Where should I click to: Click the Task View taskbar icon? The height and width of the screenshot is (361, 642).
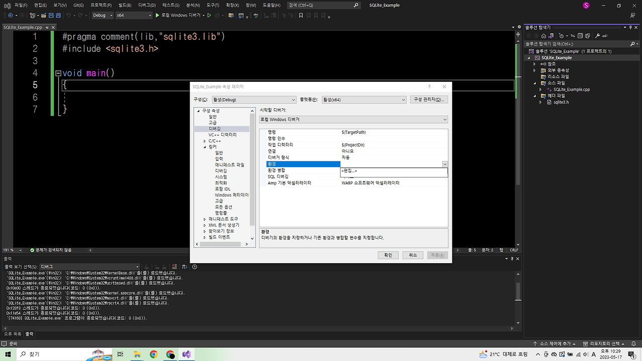point(120,354)
